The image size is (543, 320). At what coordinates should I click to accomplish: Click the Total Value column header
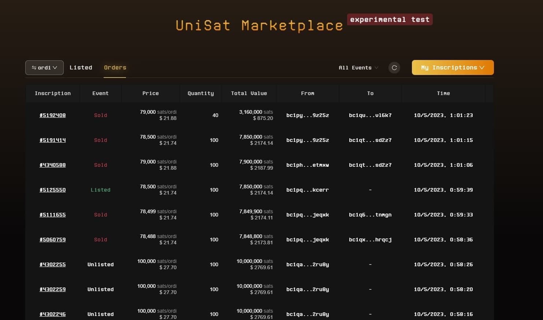coord(249,93)
